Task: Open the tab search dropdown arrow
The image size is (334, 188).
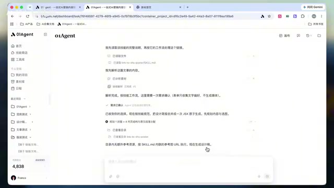Action: pyautogui.click(x=30, y=7)
